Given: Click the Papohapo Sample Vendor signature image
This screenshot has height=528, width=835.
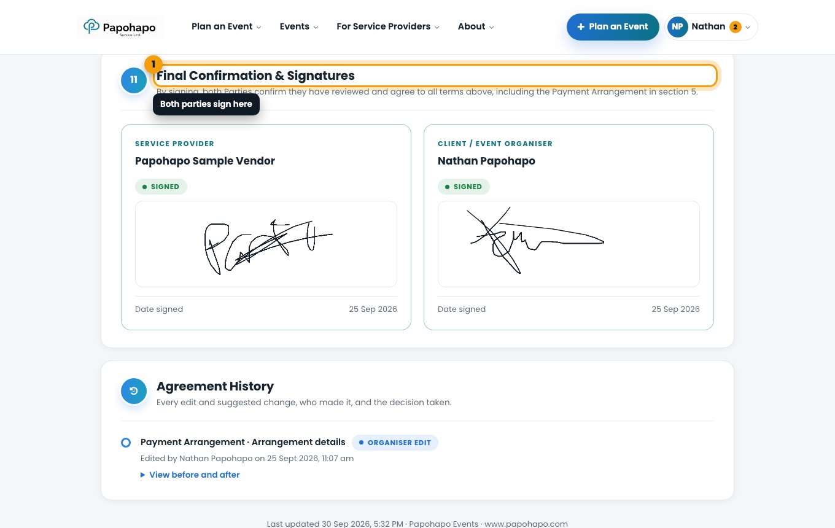Looking at the screenshot, I should point(266,244).
